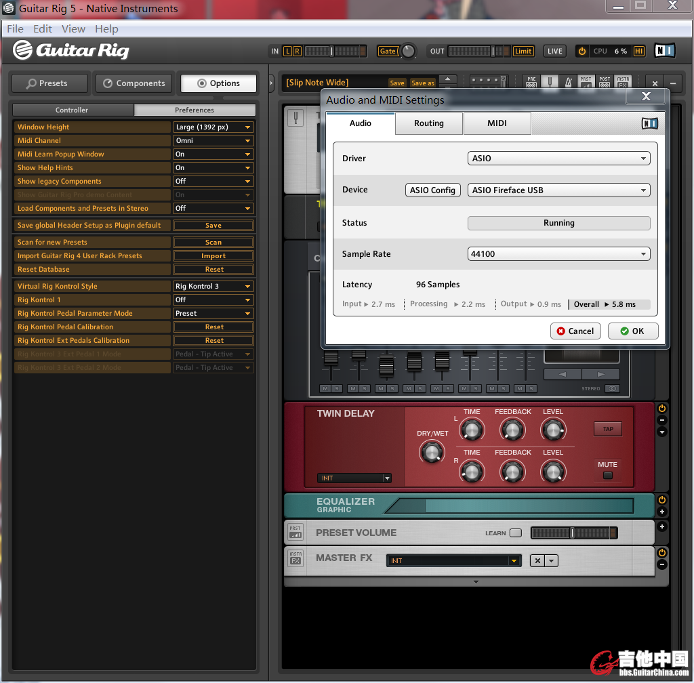Click the metronome icon in the rack toolbar
694x683 pixels.
coord(569,83)
